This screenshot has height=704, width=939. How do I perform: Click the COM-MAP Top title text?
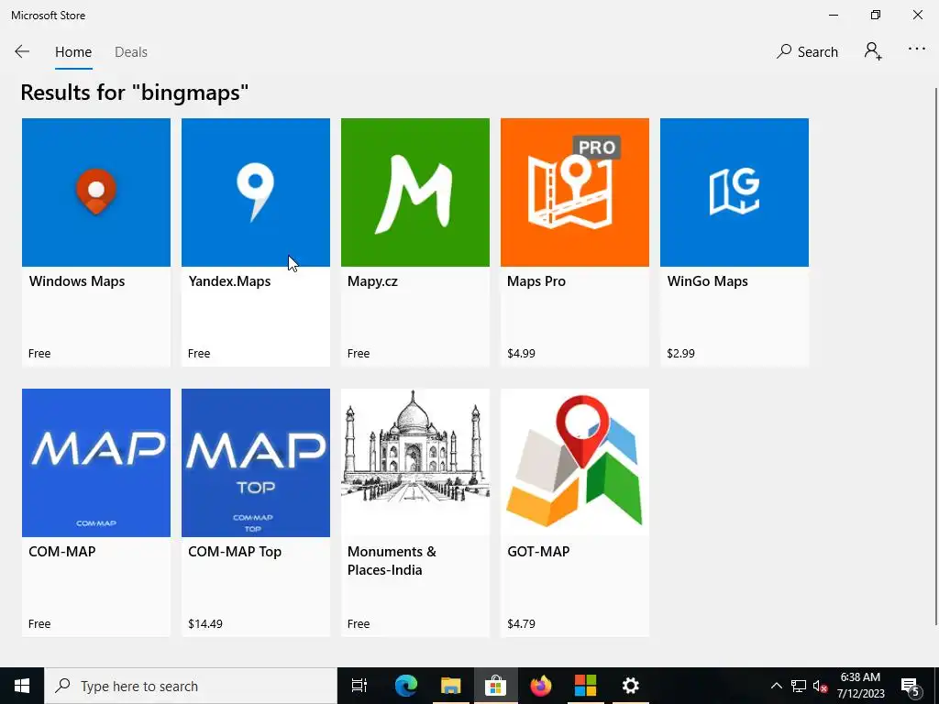(235, 552)
